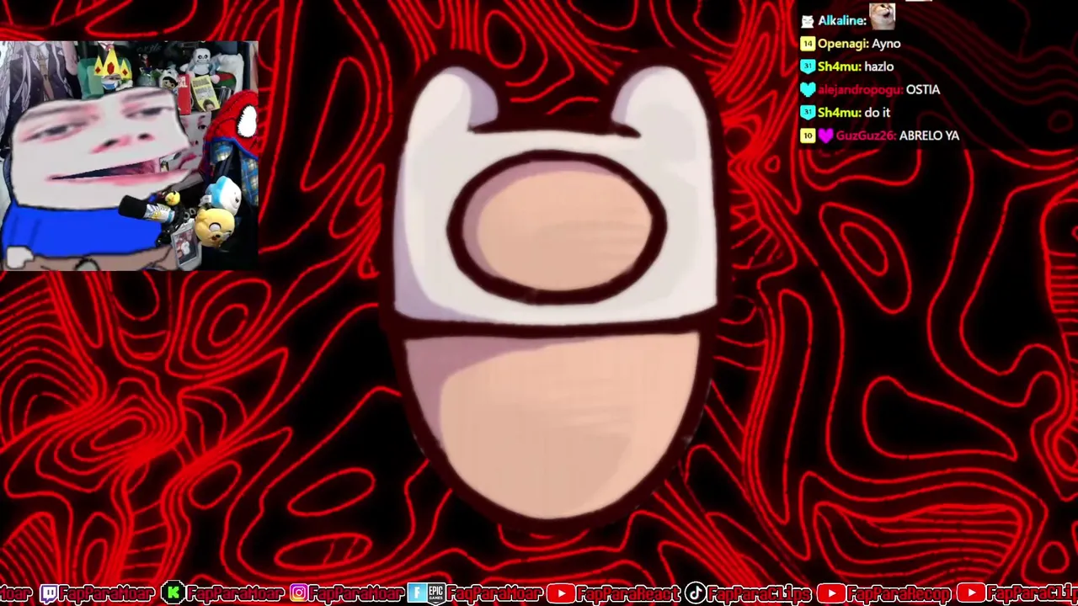The height and width of the screenshot is (606, 1078).
Task: Click "FapParaMoar" next to the Twitch logo
Action: [107, 593]
